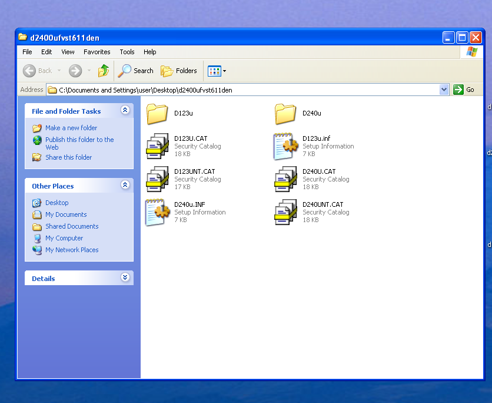Click the Go button beside address bar

(464, 90)
